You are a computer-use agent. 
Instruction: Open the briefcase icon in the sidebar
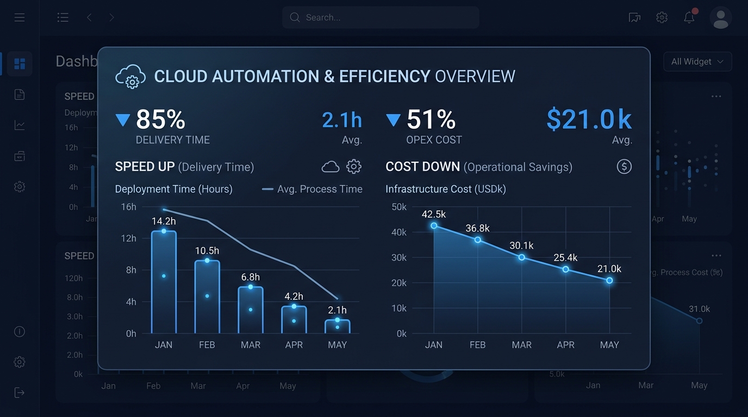[x=20, y=156]
